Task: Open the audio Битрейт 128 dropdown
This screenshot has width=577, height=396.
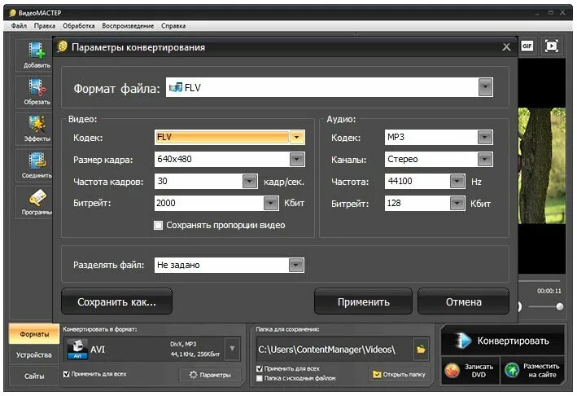Action: (x=457, y=204)
